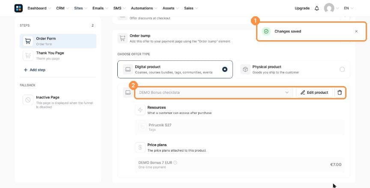Open the Automations menu

[144, 8]
